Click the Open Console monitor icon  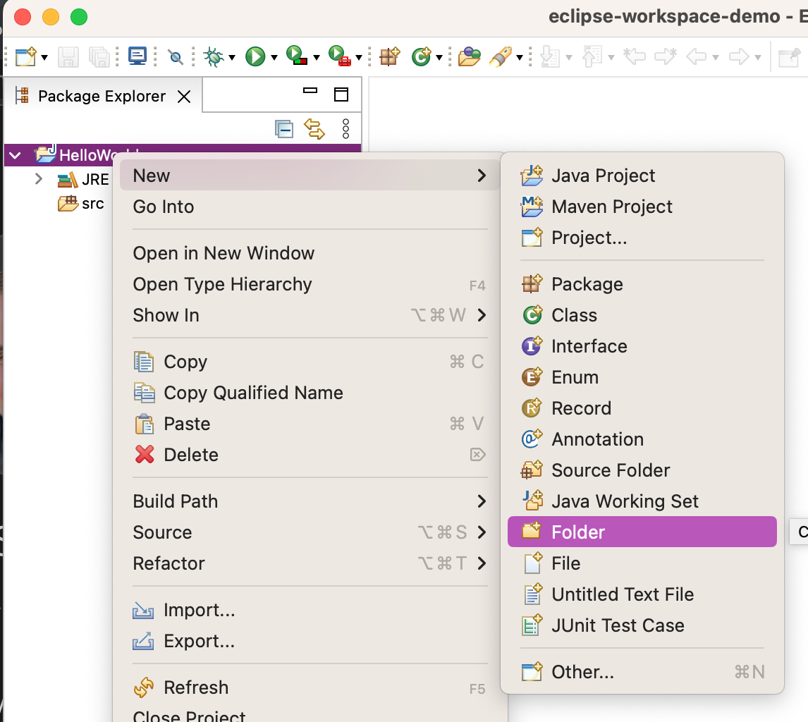pyautogui.click(x=137, y=56)
